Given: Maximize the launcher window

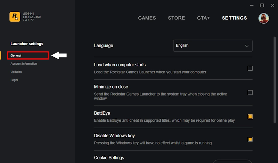Looking at the screenshot, I should [x=262, y=6].
